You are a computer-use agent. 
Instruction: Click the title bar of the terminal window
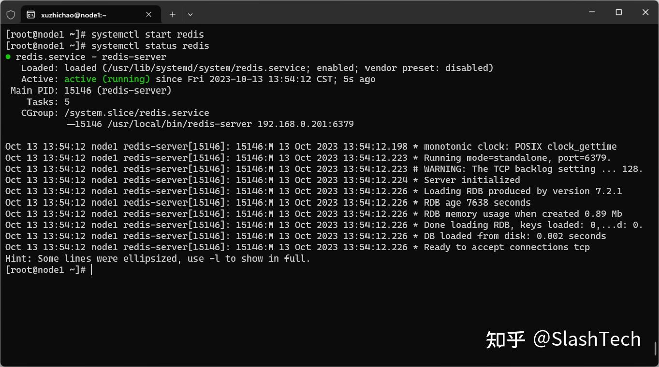pyautogui.click(x=338, y=12)
